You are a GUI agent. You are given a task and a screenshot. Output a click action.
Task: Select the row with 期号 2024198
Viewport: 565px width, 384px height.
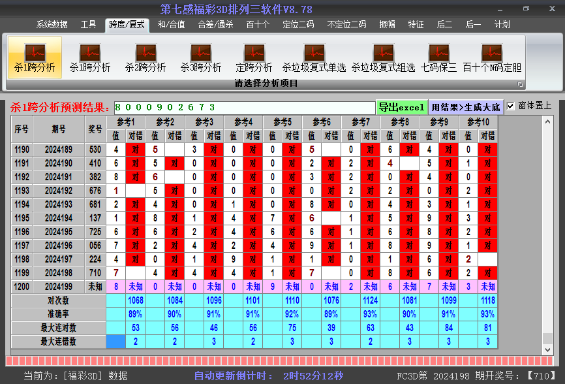(x=254, y=273)
